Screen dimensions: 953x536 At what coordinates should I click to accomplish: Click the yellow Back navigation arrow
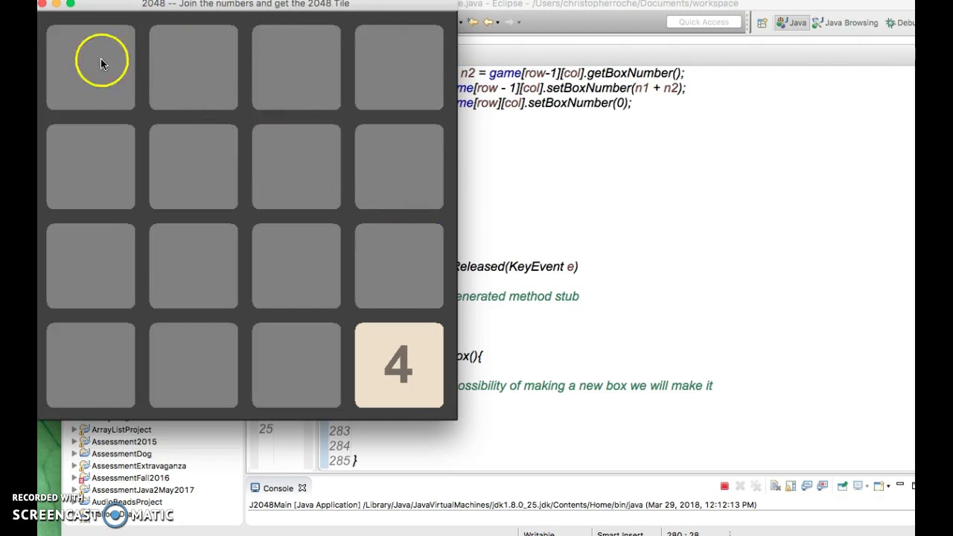487,22
